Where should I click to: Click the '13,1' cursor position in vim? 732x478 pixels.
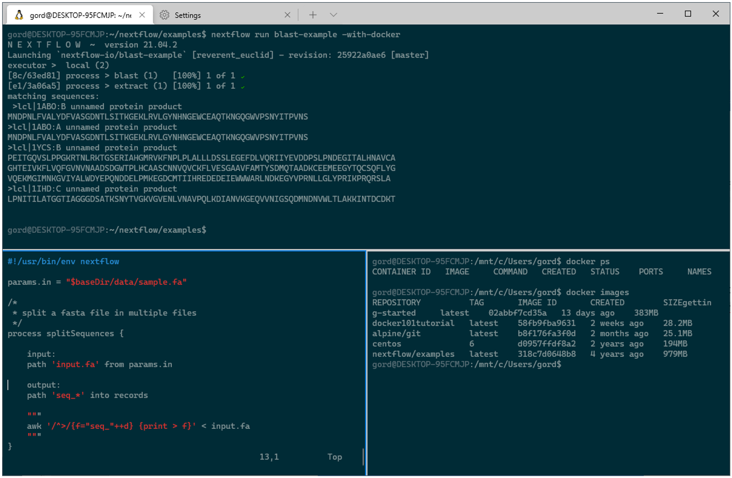268,456
